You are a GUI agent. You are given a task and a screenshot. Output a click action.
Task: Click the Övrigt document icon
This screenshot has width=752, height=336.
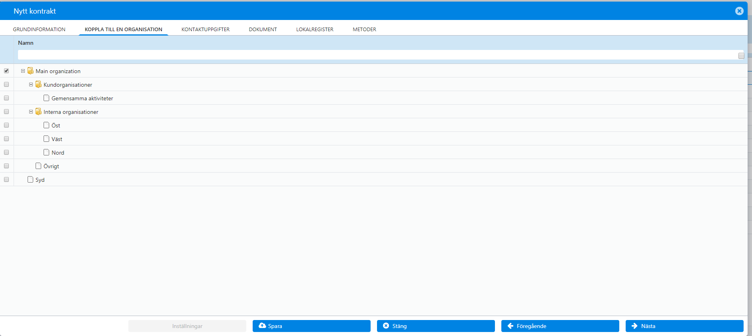coord(38,166)
